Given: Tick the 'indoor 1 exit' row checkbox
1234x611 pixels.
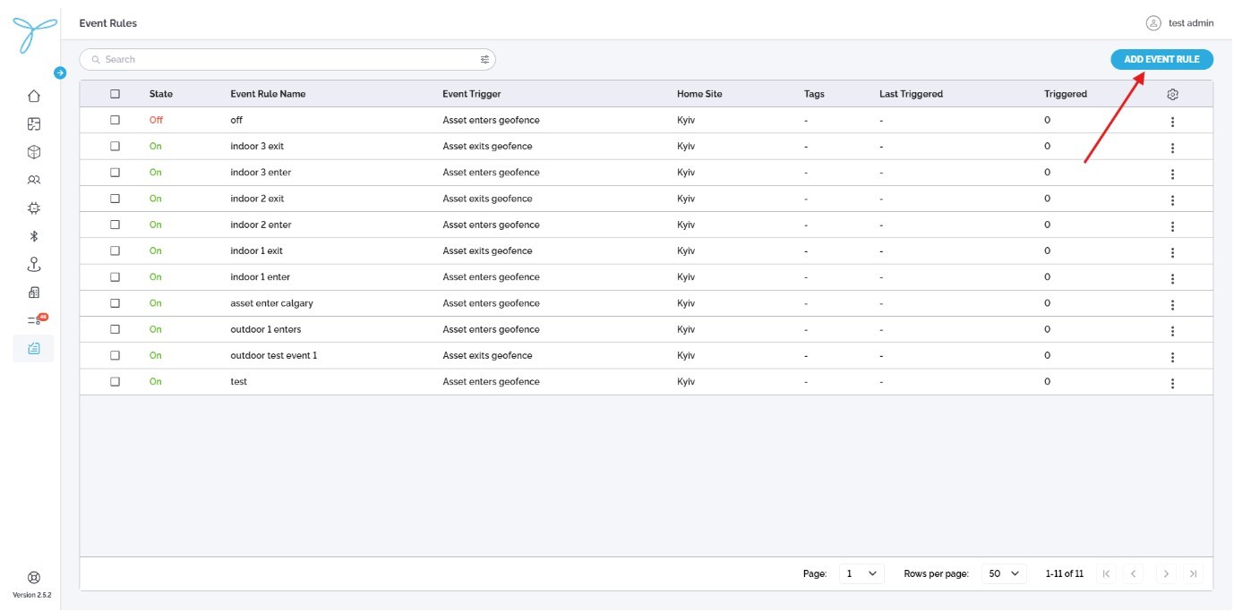Looking at the screenshot, I should [x=115, y=250].
